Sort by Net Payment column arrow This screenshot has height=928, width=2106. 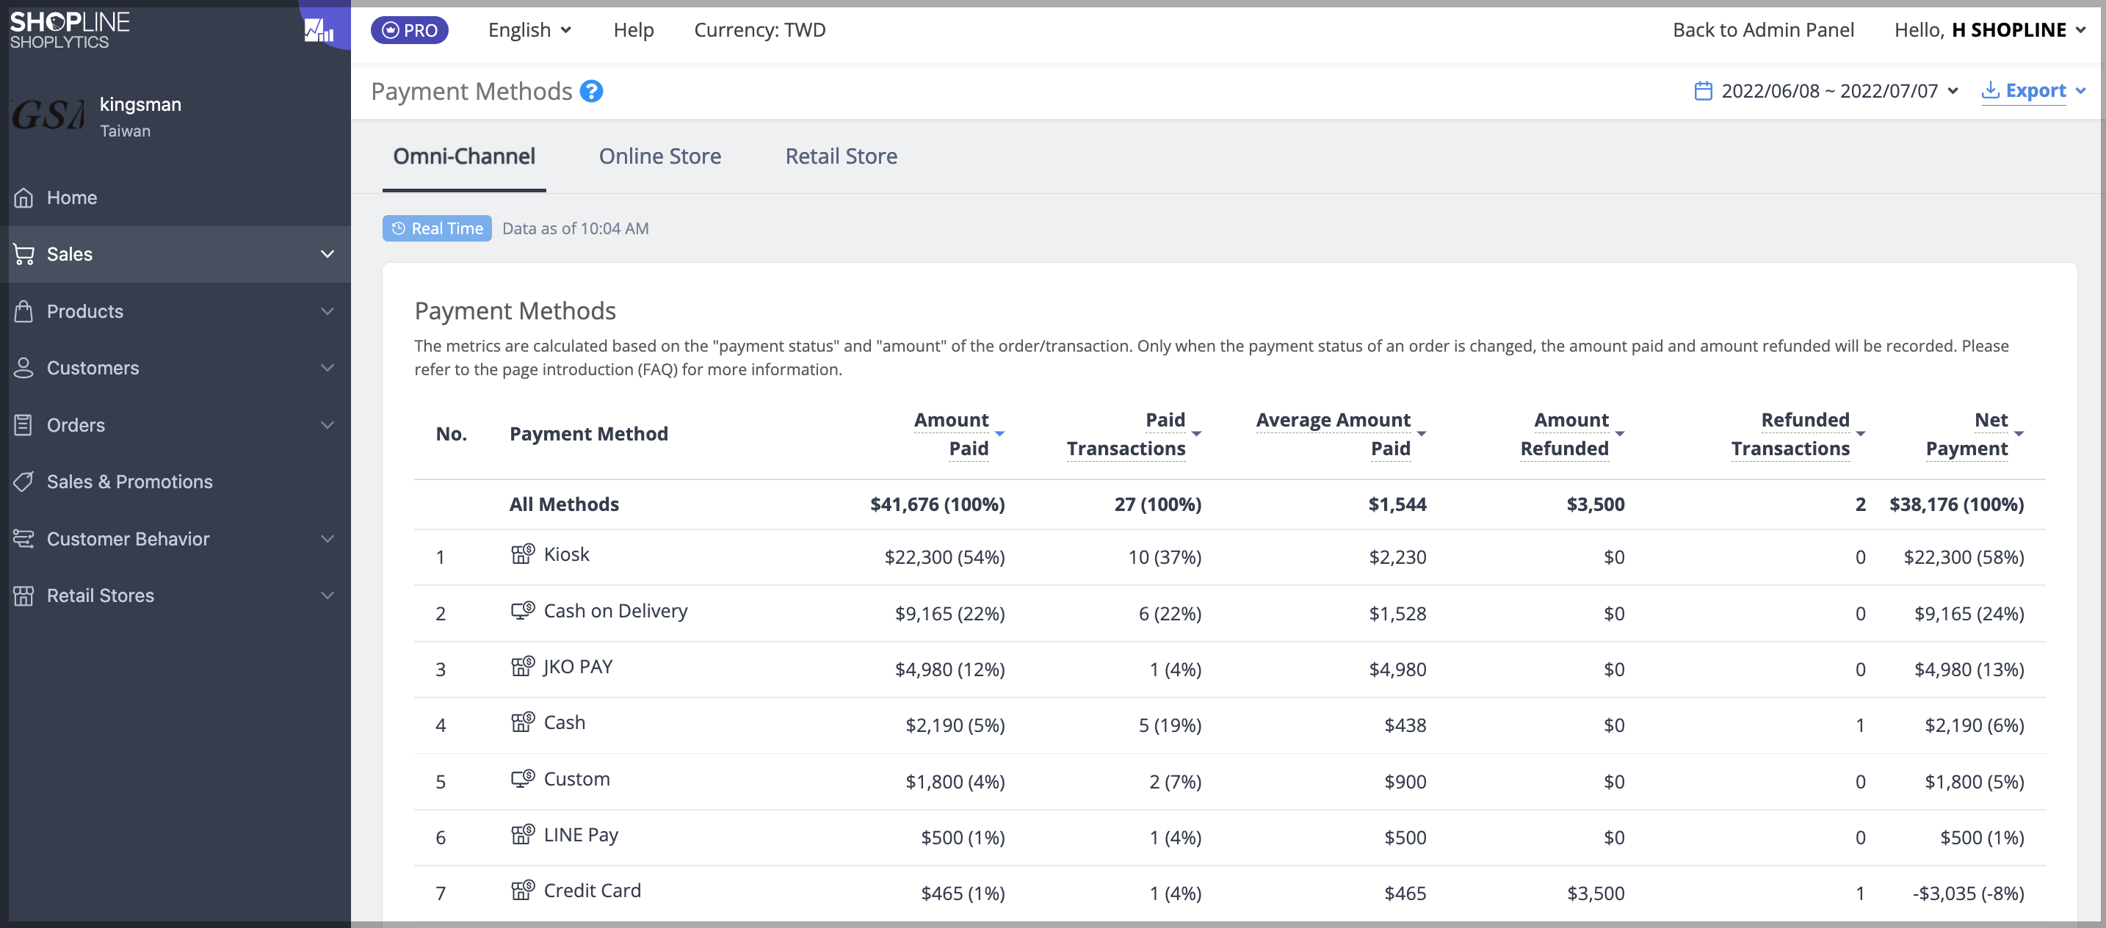[x=2019, y=434]
